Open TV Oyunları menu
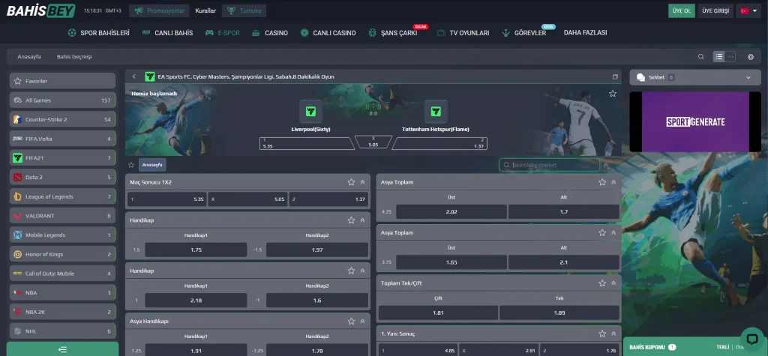The height and width of the screenshot is (356, 768). (x=463, y=33)
